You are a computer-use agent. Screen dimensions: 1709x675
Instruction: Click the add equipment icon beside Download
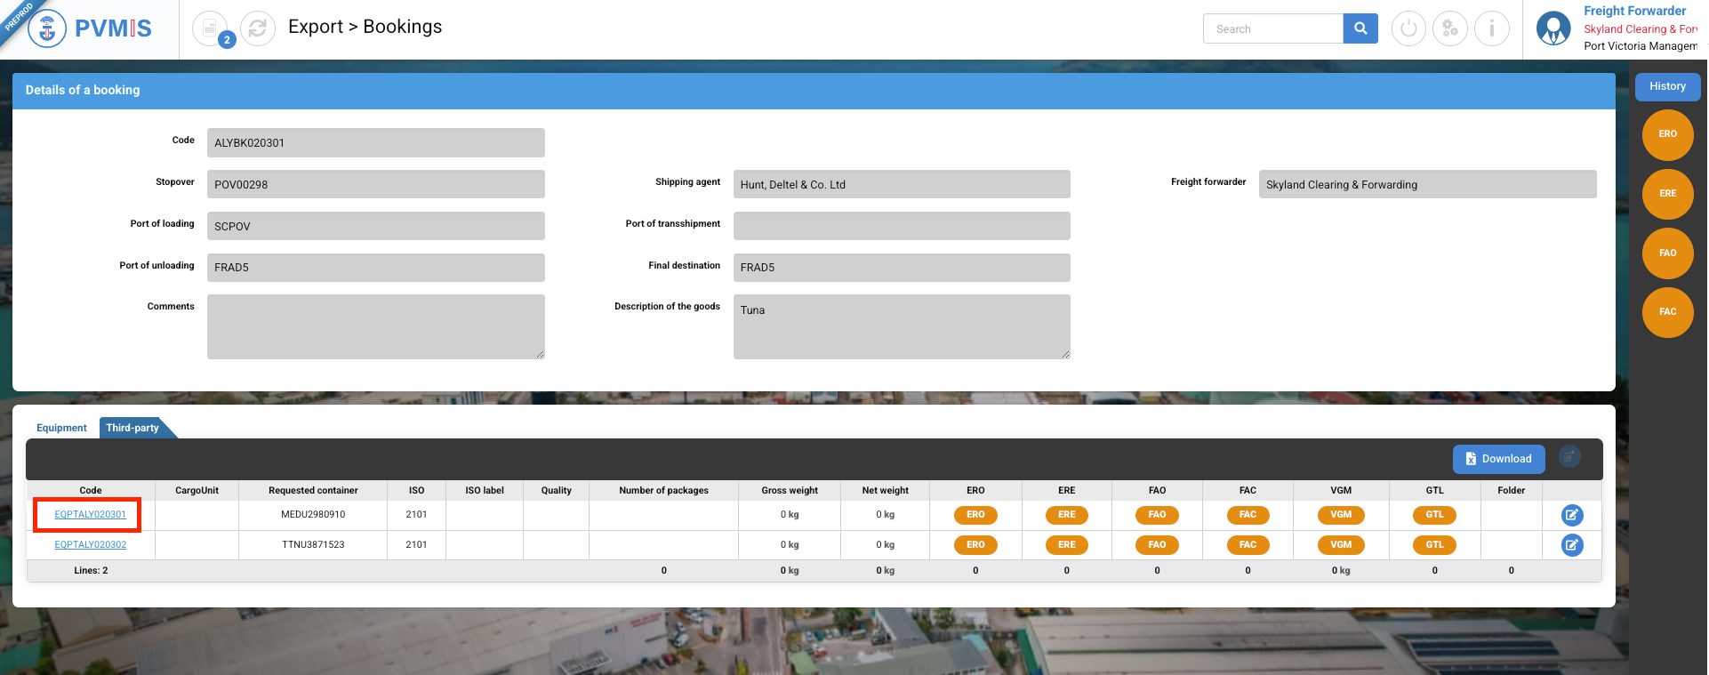tap(1569, 457)
